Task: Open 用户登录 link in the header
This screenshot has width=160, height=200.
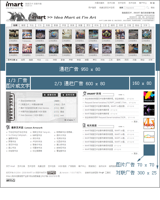Action: [x=92, y=8]
